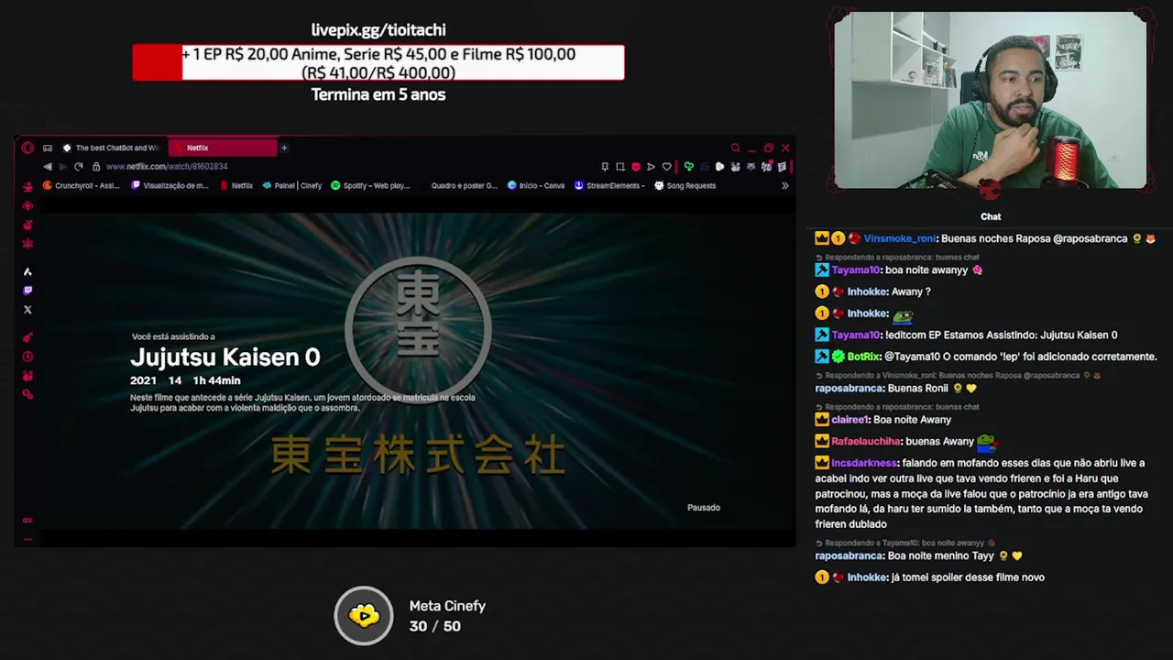Click the streamer webcam feed
Screen dimensions: 1173x660
click(x=990, y=101)
